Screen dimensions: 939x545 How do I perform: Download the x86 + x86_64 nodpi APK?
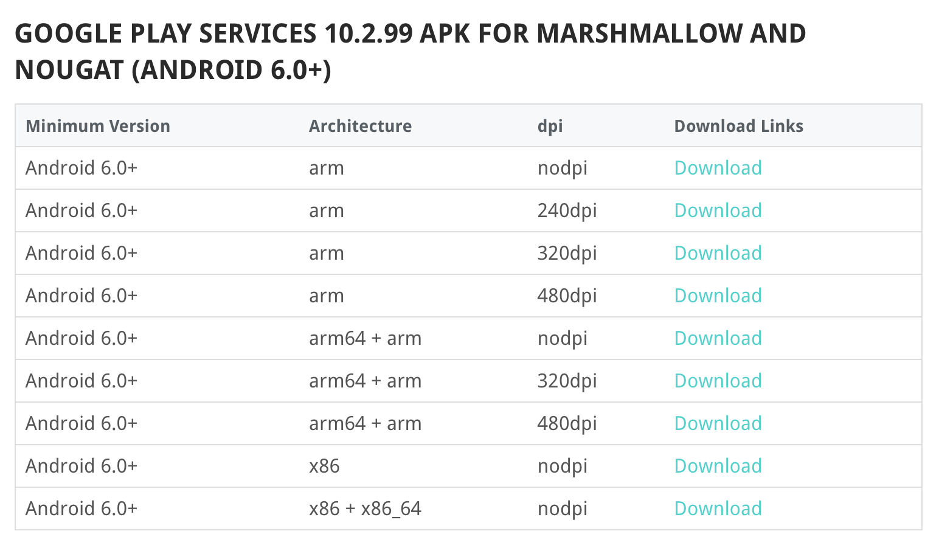click(x=718, y=509)
